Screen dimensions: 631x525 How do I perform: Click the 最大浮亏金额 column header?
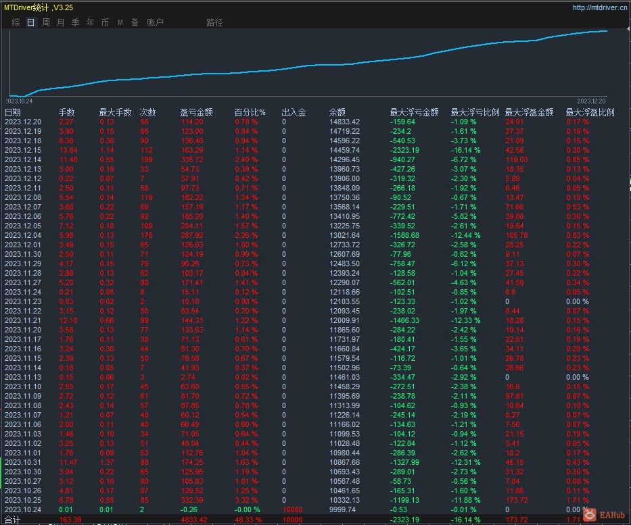[414, 112]
